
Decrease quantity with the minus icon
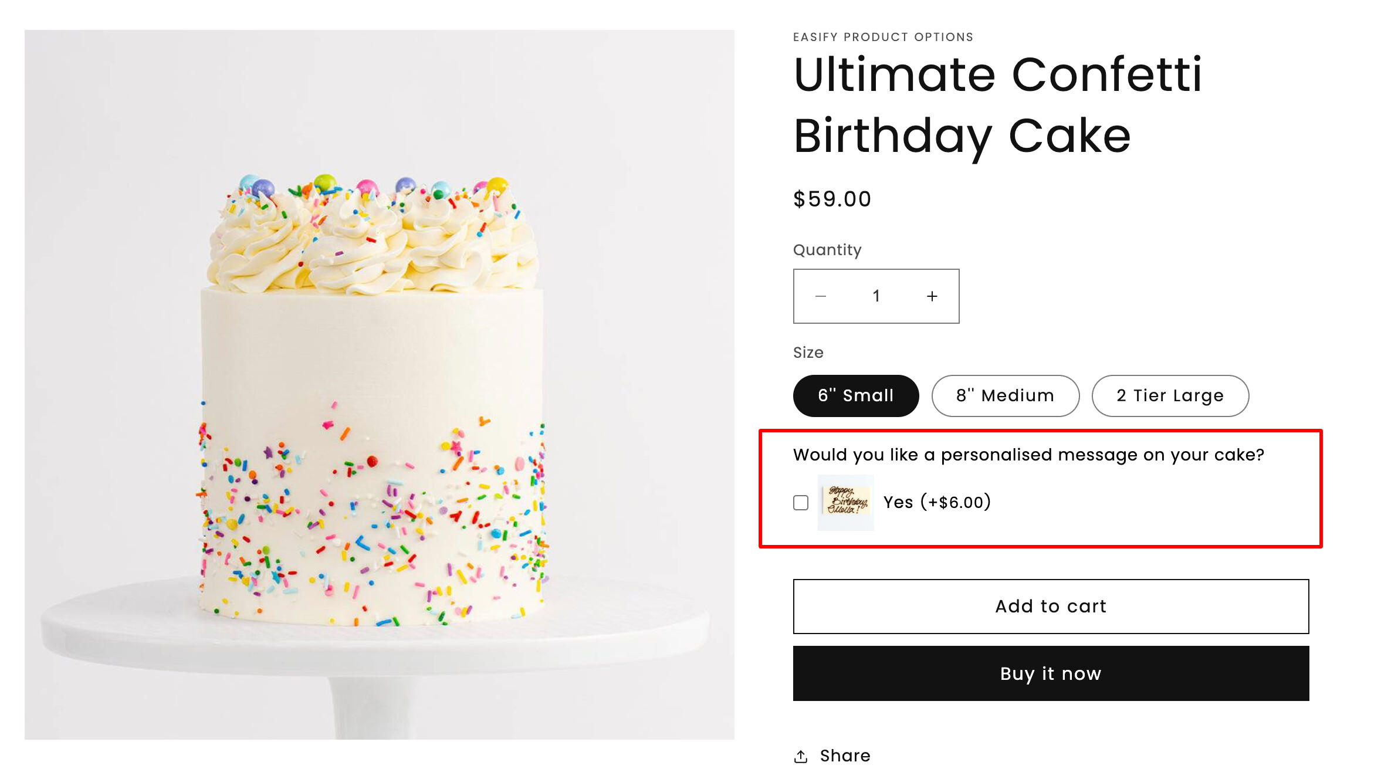click(820, 296)
